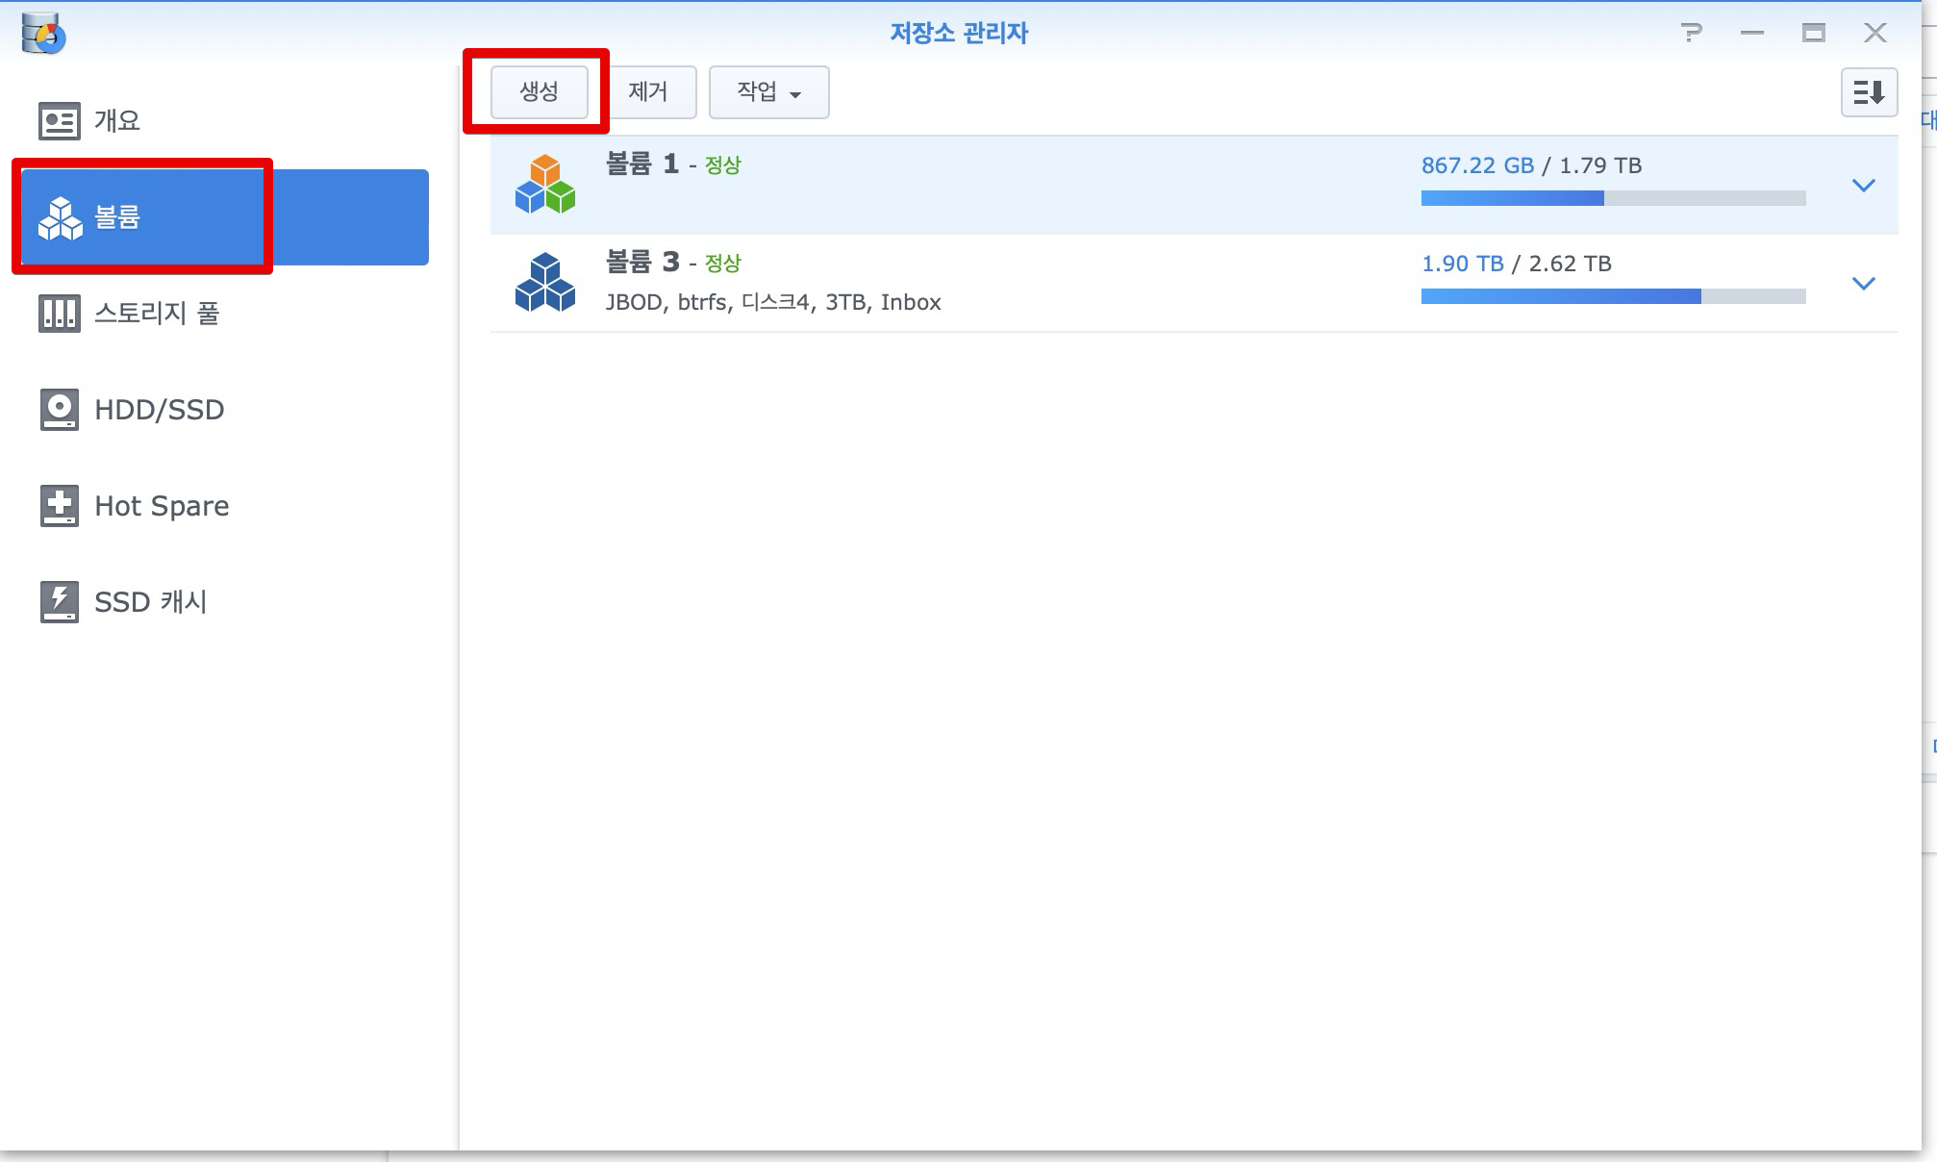The image size is (1937, 1162).
Task: Click the colorful 볼륨 1 cubes icon
Action: [x=544, y=184]
